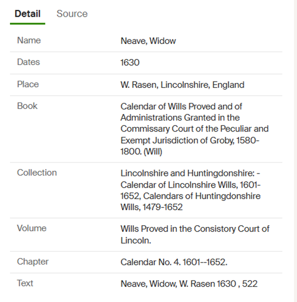Click the Name field label

coord(29,40)
